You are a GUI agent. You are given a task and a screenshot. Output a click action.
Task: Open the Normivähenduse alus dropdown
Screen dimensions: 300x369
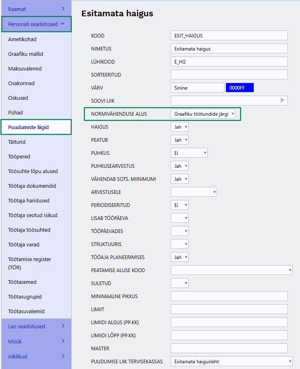pyautogui.click(x=203, y=114)
